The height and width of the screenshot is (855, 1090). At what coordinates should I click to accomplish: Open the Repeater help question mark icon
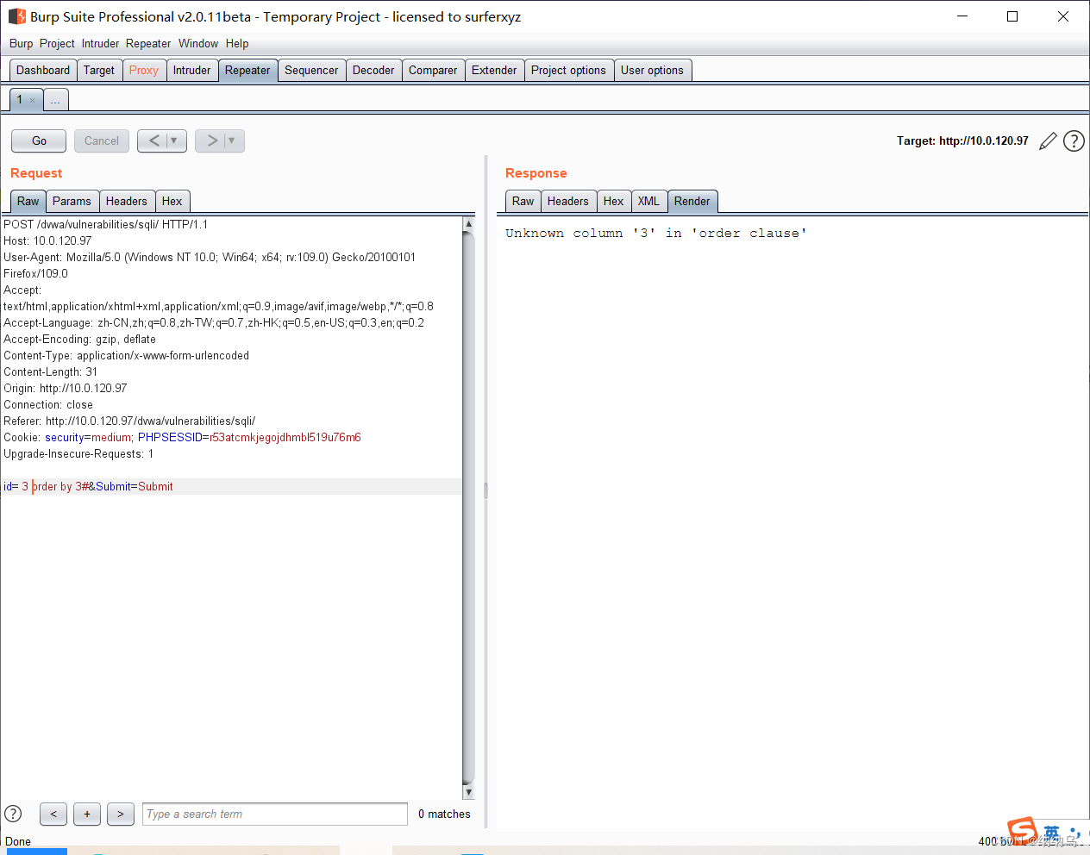[1074, 141]
